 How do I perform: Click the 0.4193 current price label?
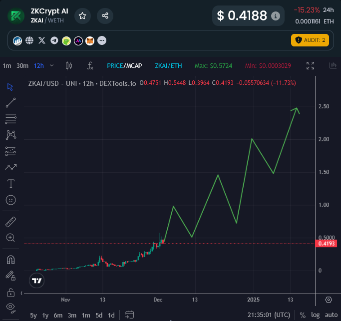(326, 243)
